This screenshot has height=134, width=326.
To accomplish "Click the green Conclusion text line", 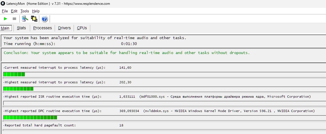I will coord(127,53).
